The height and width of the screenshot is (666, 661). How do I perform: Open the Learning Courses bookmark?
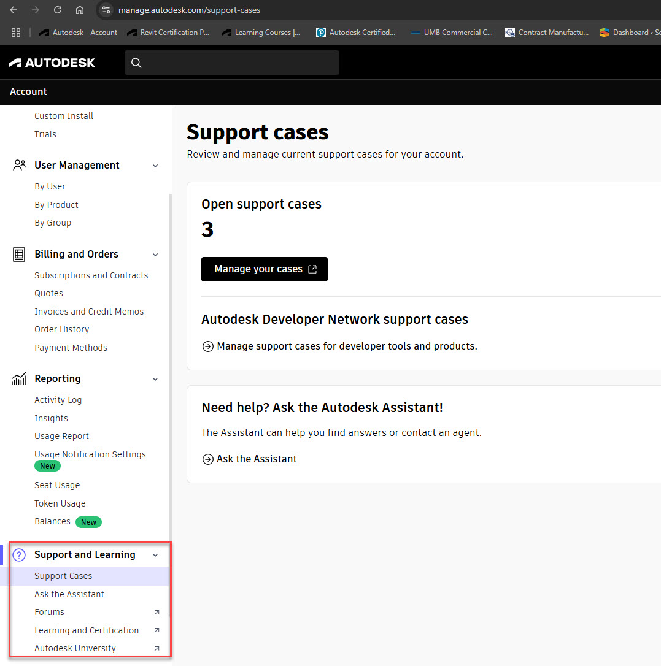pos(261,33)
